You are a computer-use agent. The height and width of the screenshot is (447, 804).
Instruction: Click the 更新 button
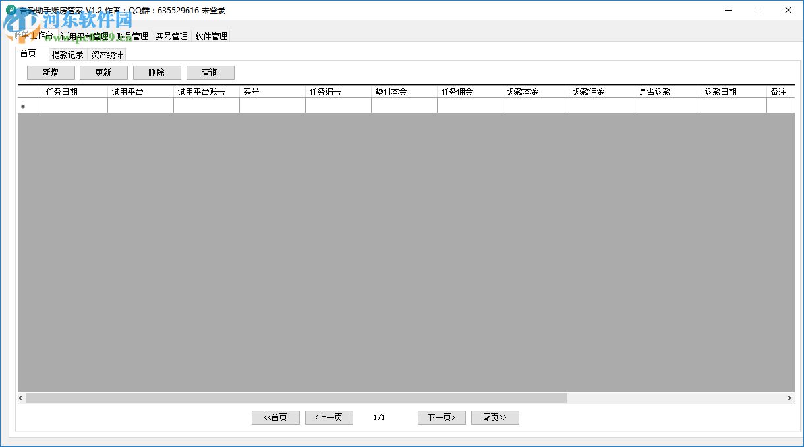click(103, 72)
